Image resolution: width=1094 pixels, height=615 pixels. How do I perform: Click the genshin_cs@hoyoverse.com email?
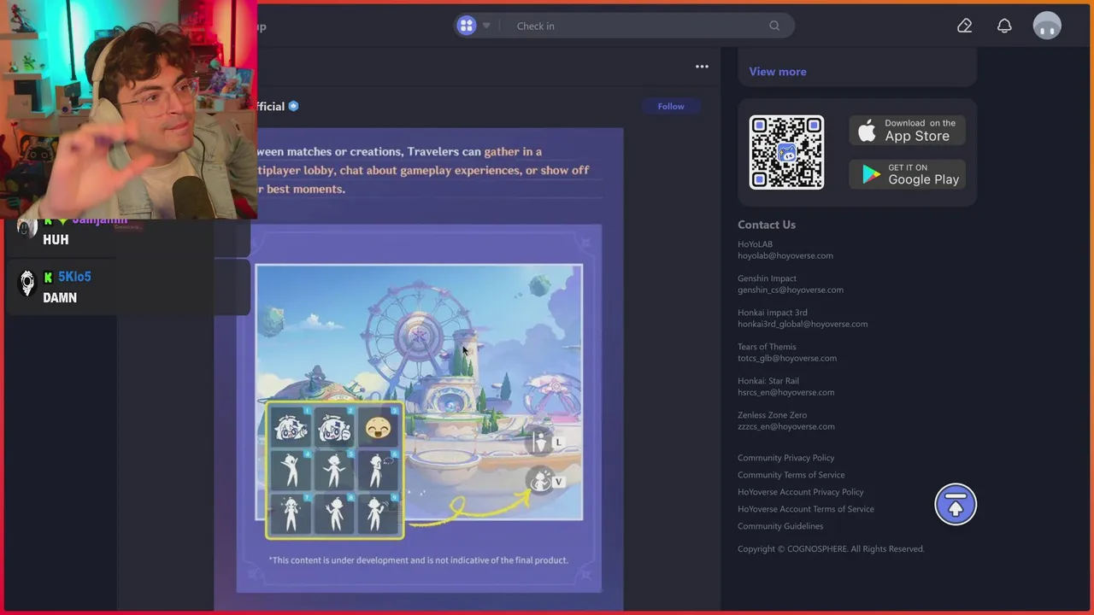click(791, 290)
